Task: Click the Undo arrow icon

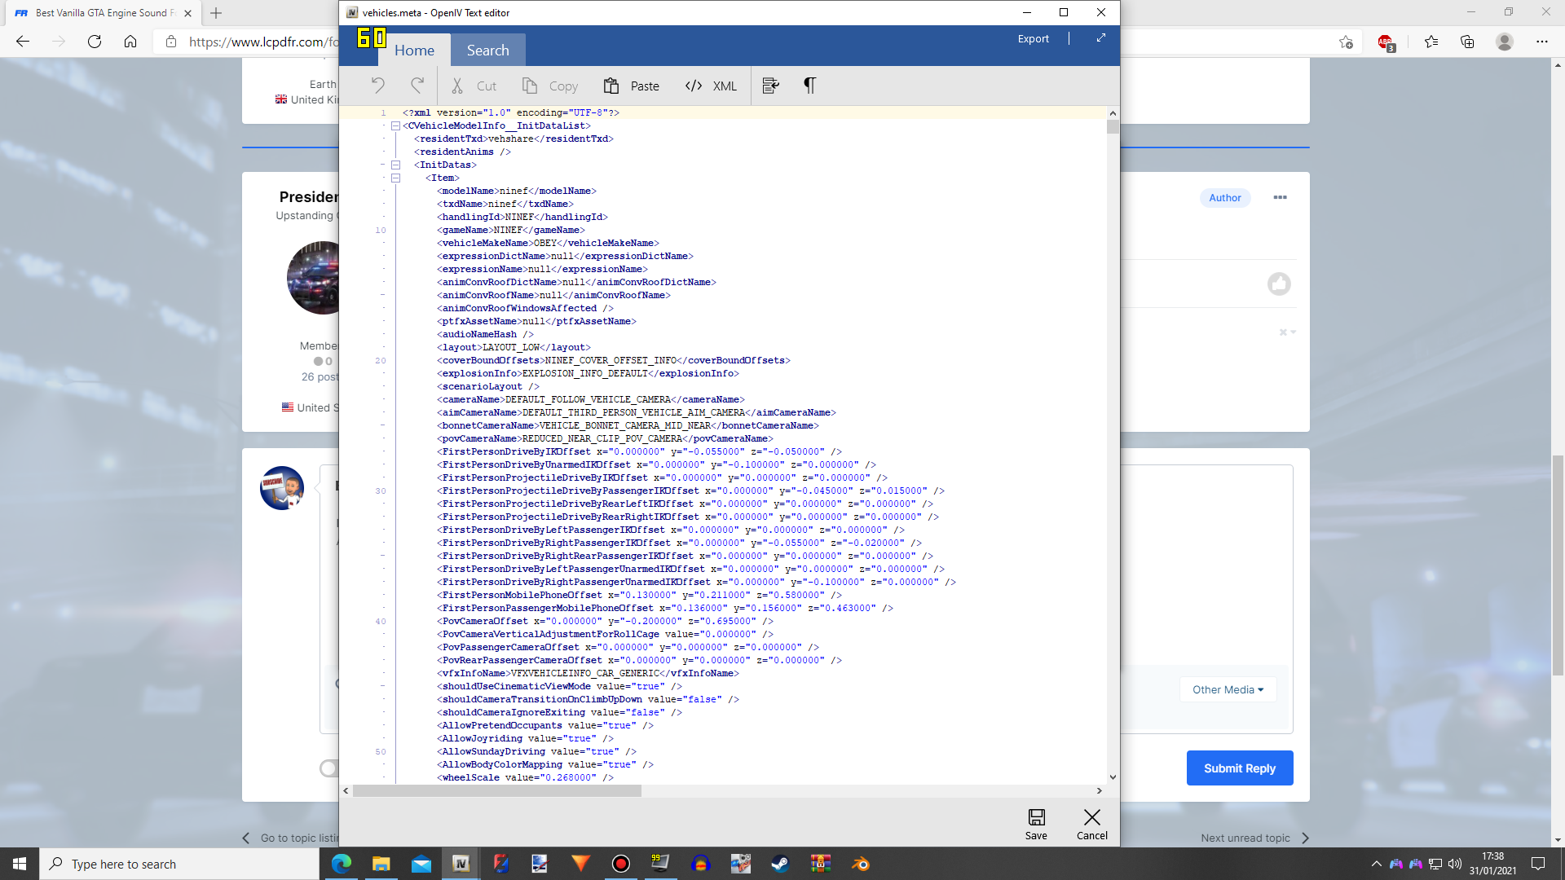Action: point(378,86)
